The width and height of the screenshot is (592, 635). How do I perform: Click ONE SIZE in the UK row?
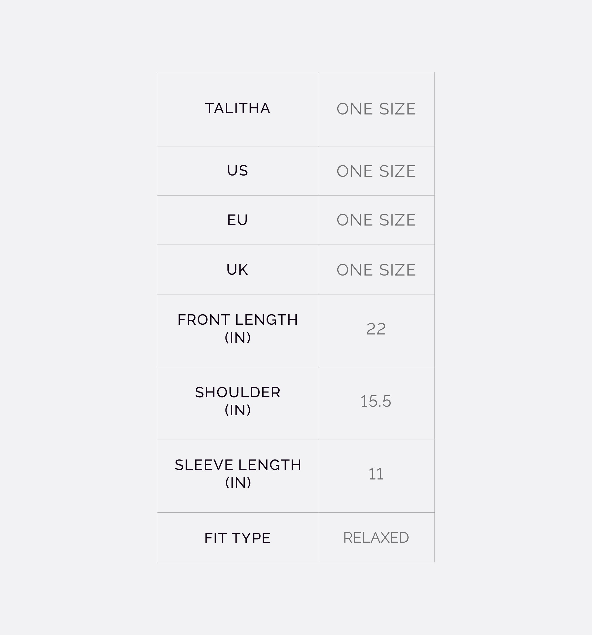(376, 270)
